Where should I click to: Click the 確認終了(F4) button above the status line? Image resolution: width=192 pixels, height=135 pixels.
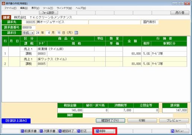point(111,121)
